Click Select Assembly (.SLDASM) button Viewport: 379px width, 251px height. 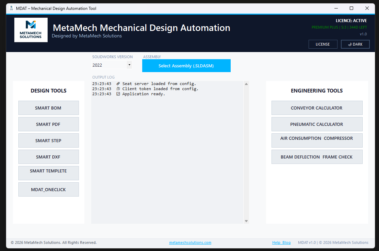[x=186, y=66]
